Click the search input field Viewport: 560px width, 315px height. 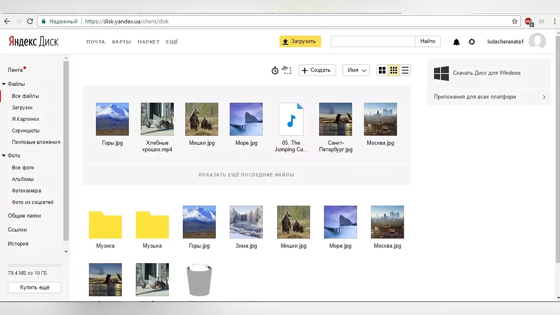point(373,42)
